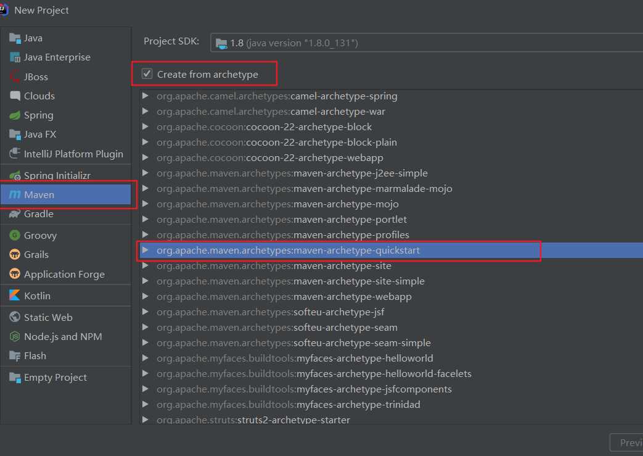This screenshot has width=643, height=456.
Task: Open the Project SDK combo box
Action: [x=427, y=43]
